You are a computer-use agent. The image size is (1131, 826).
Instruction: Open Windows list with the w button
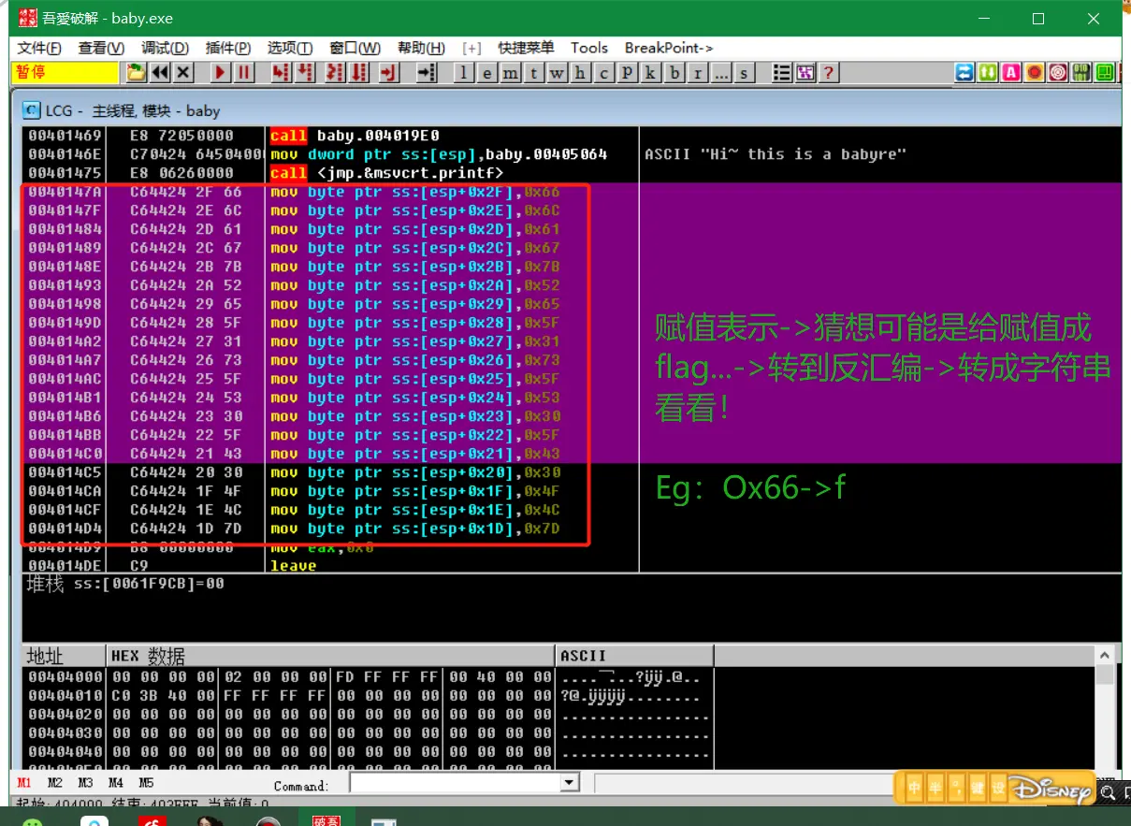(x=558, y=73)
